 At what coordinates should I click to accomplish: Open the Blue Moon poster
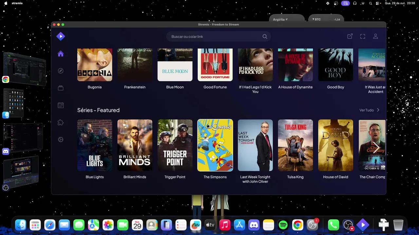click(x=175, y=65)
